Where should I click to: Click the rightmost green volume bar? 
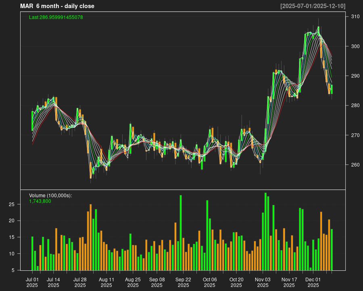(x=332, y=250)
